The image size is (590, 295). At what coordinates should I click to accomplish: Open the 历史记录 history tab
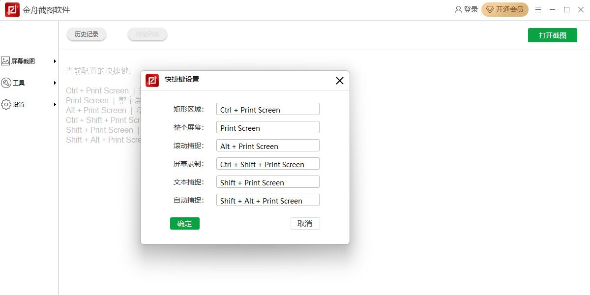coord(87,34)
